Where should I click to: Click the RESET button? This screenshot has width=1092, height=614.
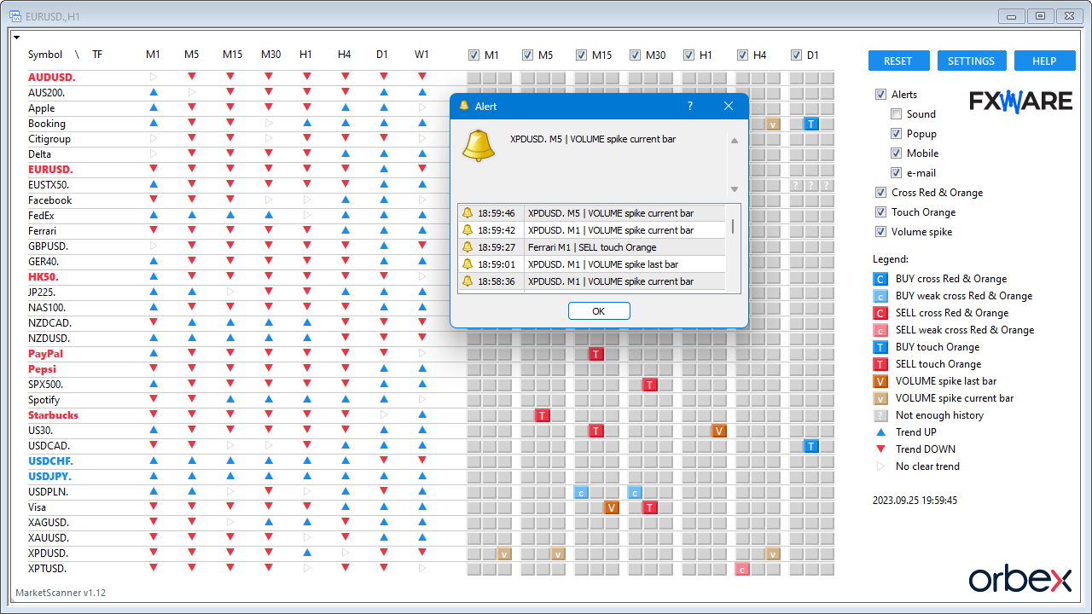point(897,61)
